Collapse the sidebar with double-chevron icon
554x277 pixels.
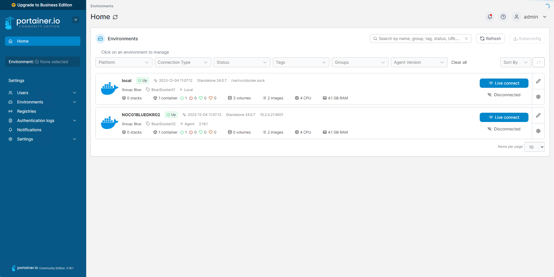(76, 20)
